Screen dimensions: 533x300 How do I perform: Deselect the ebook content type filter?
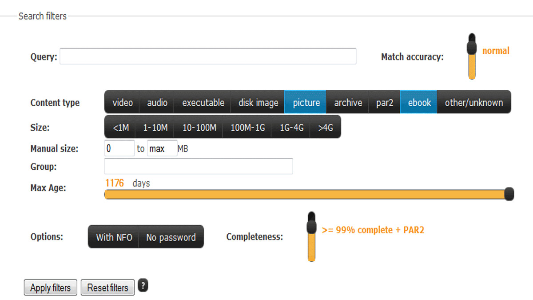point(419,103)
